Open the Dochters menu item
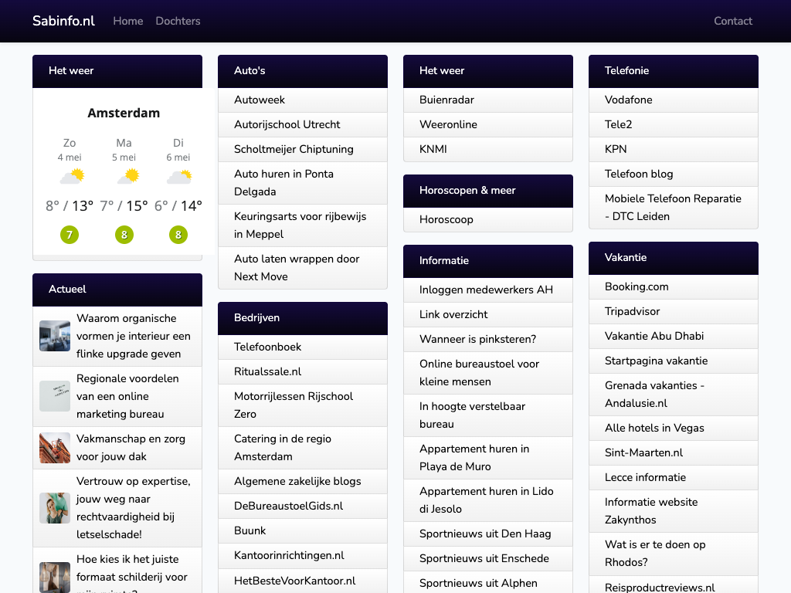The width and height of the screenshot is (791, 593). point(178,21)
